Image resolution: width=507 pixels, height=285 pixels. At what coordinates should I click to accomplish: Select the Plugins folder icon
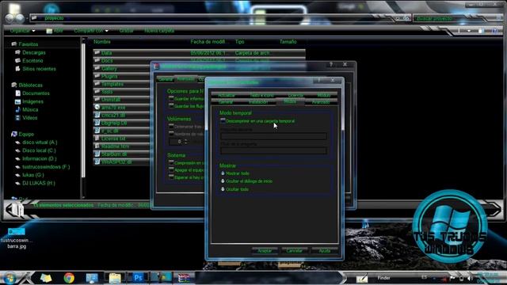coord(97,76)
